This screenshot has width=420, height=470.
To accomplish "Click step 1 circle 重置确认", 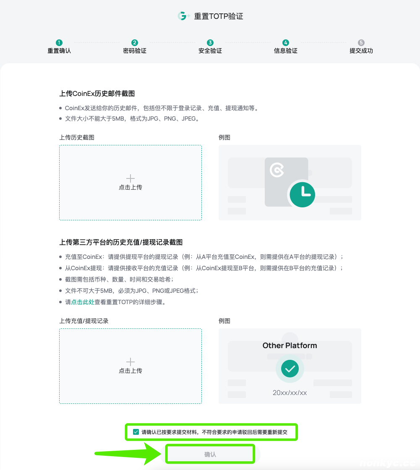I will pos(59,43).
